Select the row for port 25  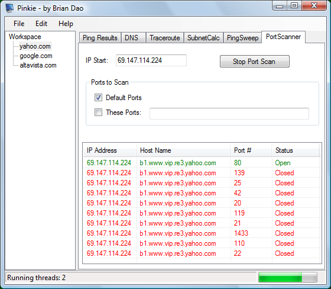pyautogui.click(x=202, y=183)
